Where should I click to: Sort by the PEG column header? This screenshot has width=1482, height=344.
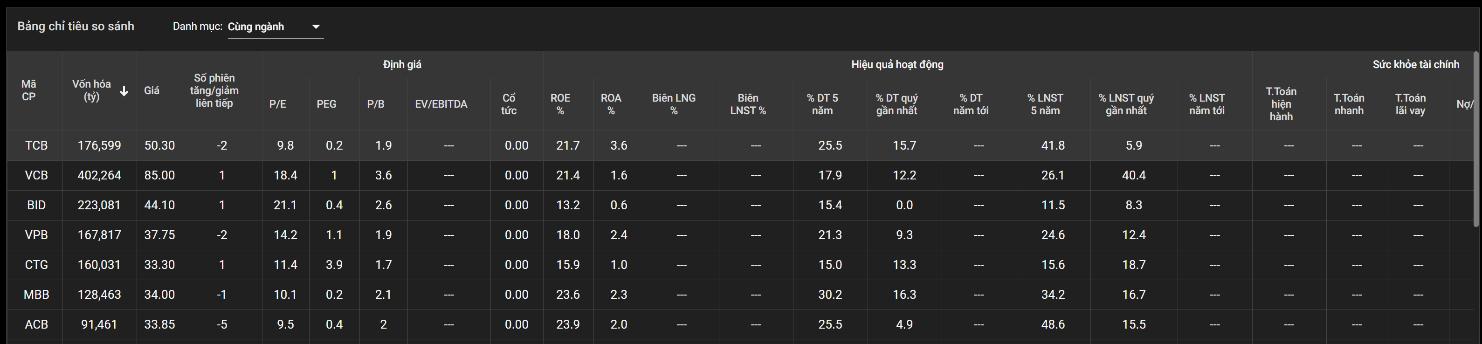[x=326, y=104]
